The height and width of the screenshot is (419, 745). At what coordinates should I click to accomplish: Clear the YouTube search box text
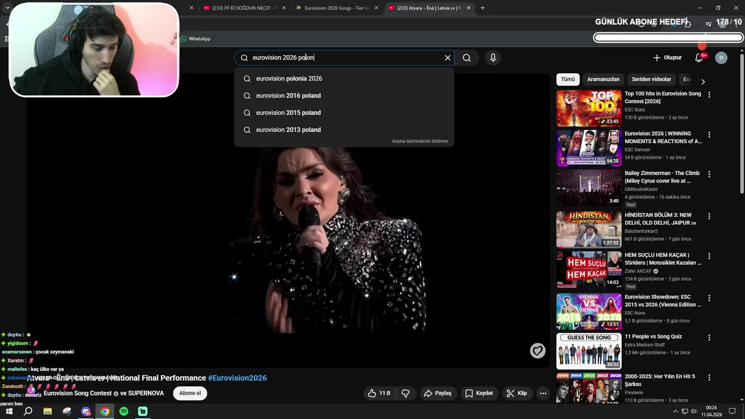click(x=448, y=58)
